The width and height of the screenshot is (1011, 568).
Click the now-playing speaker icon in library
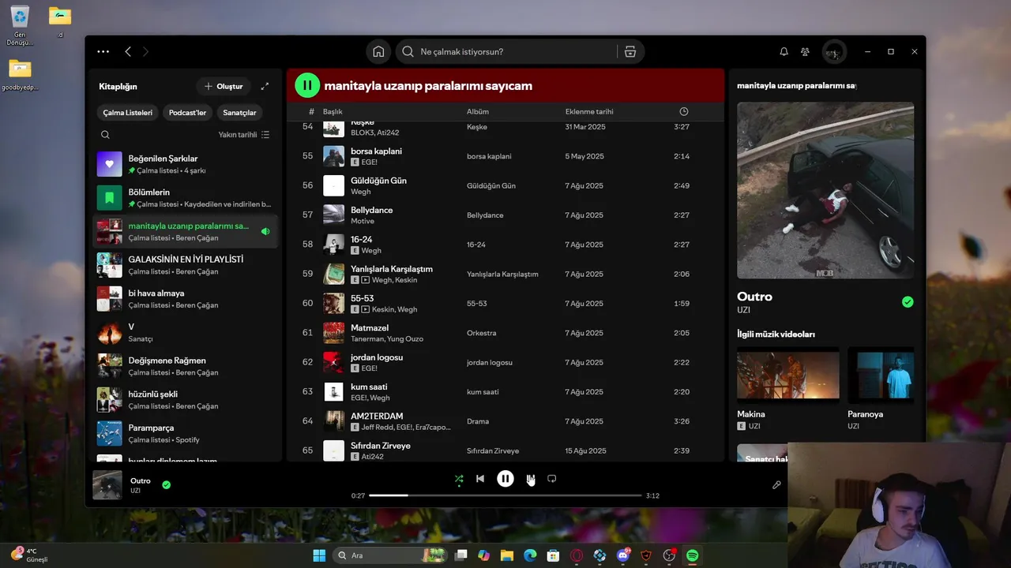tap(265, 232)
